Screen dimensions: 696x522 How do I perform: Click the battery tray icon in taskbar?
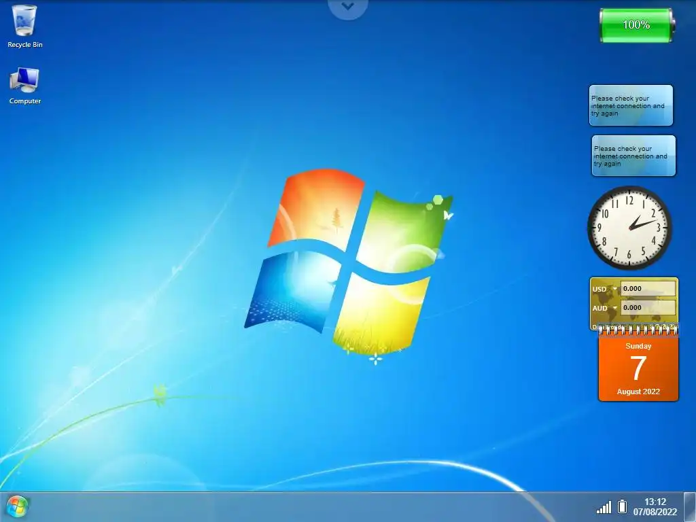coord(623,506)
